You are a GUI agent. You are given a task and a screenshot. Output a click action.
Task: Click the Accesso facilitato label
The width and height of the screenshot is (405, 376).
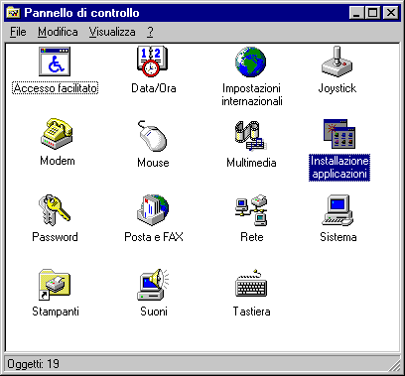[56, 88]
